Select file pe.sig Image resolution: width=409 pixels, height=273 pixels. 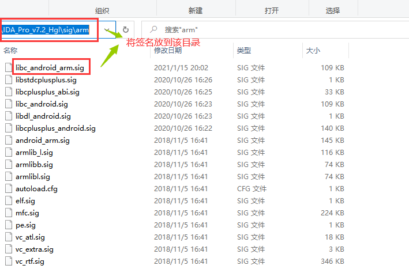[x=25, y=225]
